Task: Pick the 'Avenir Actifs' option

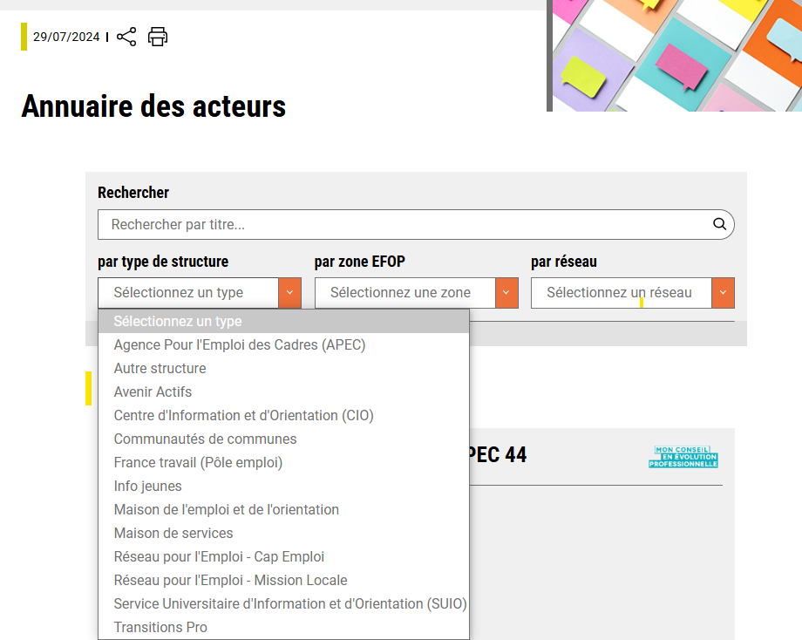Action: coord(283,391)
